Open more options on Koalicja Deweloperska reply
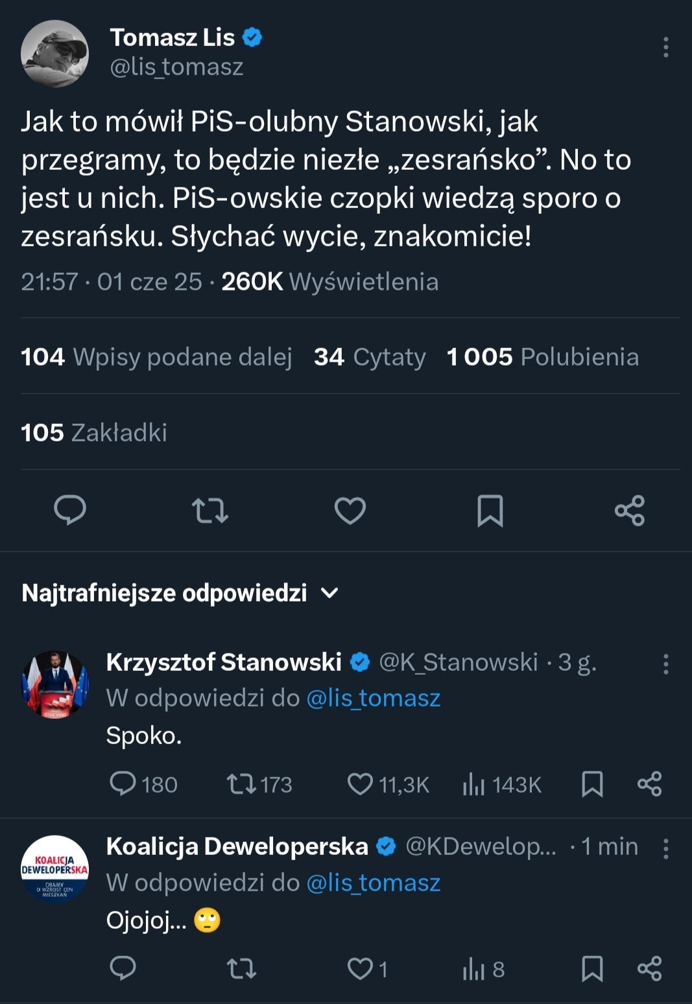 pyautogui.click(x=665, y=848)
